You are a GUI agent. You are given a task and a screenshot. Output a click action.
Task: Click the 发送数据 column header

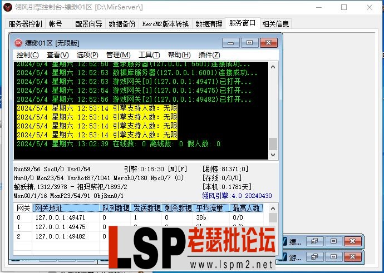pyautogui.click(x=147, y=208)
